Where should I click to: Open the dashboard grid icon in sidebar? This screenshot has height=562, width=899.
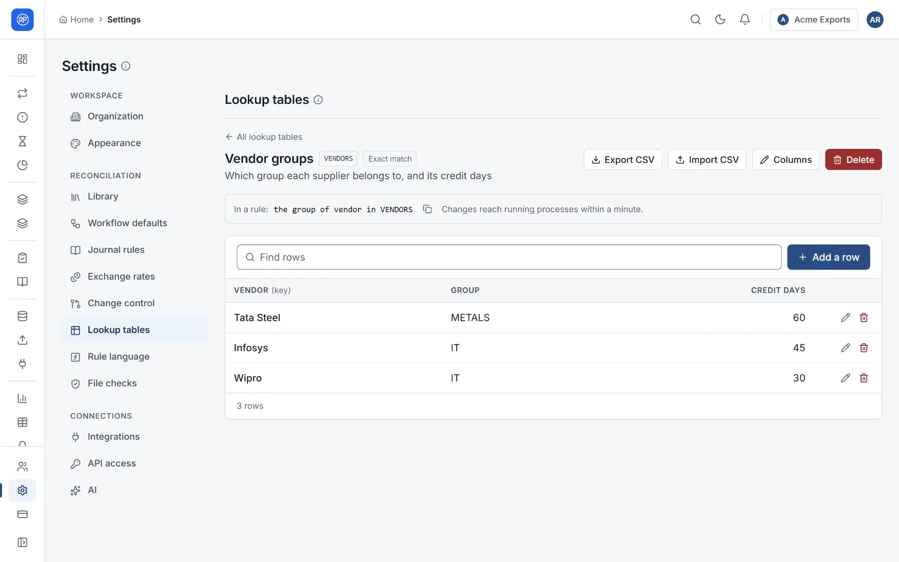[22, 59]
